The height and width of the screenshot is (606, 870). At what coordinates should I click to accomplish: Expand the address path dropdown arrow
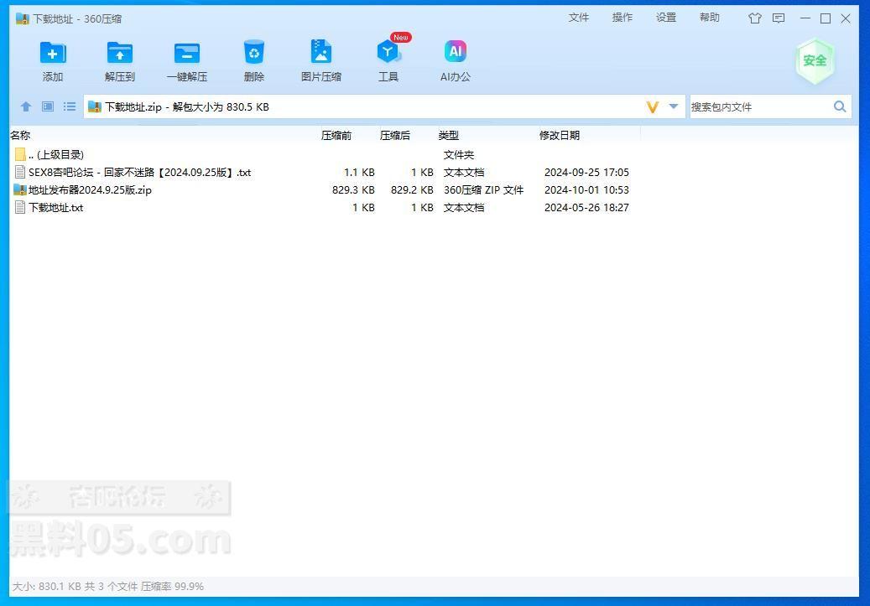point(673,106)
